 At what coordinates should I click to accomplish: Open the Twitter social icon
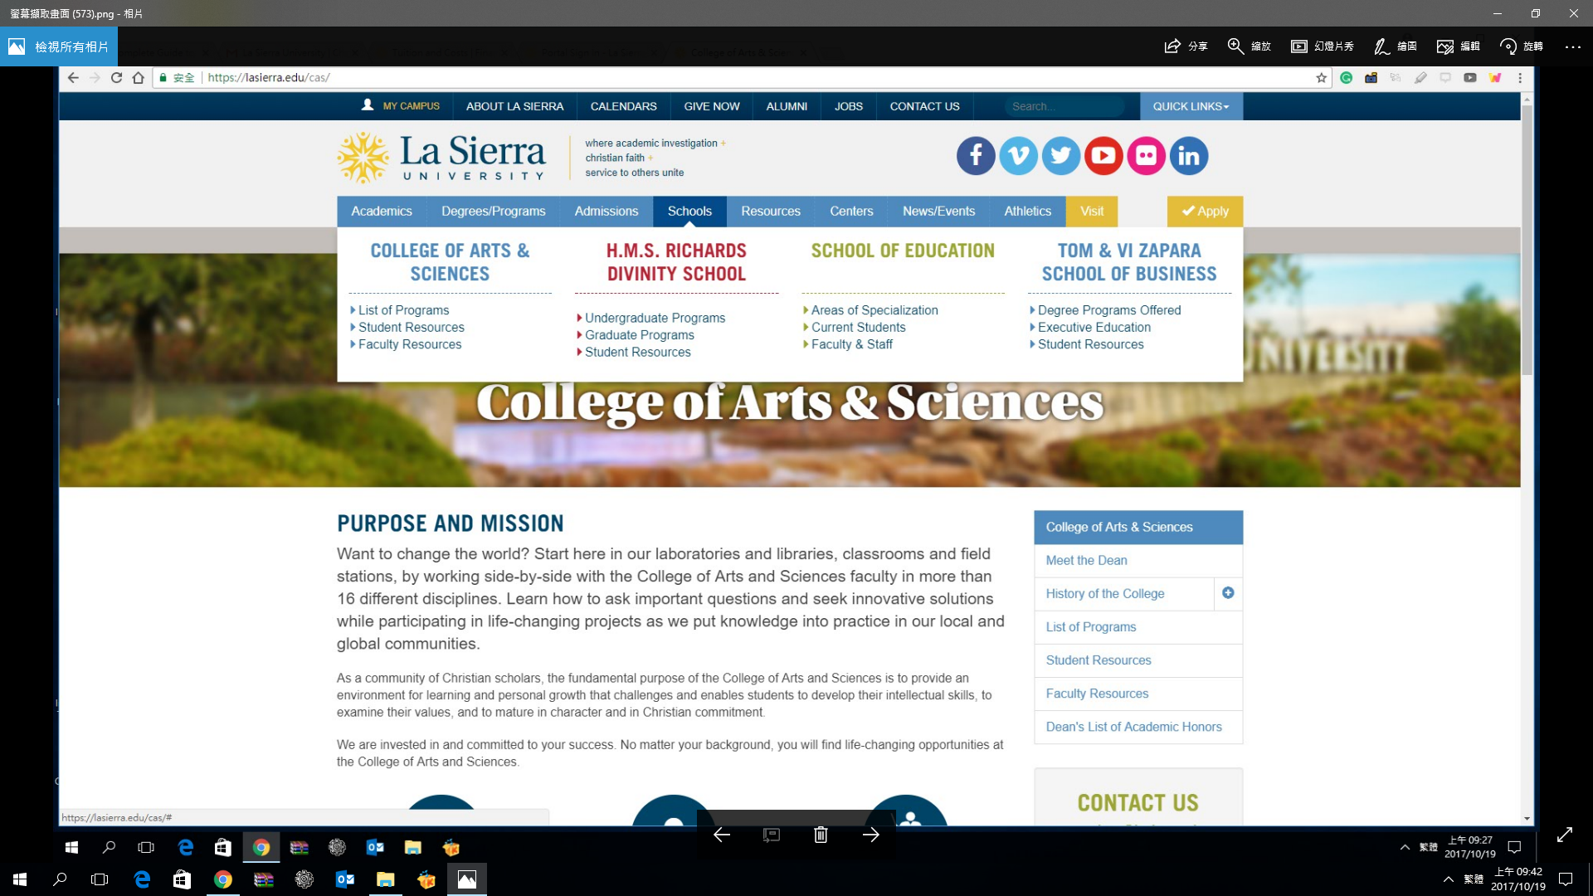(x=1060, y=156)
